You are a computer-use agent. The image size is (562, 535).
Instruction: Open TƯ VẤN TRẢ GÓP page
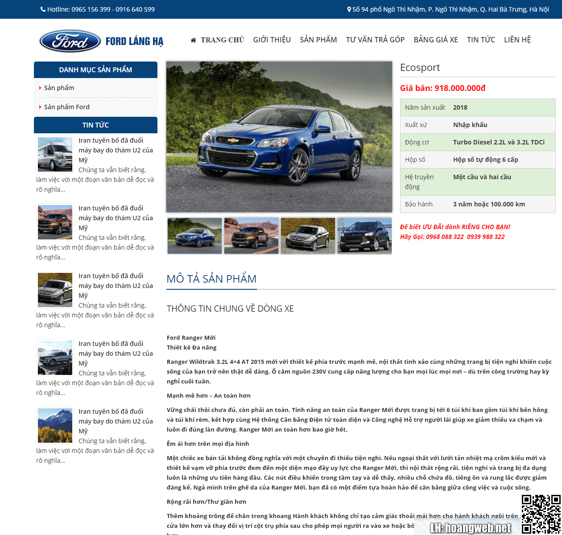point(375,40)
